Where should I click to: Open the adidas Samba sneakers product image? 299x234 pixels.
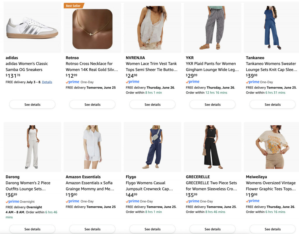coord(32,28)
